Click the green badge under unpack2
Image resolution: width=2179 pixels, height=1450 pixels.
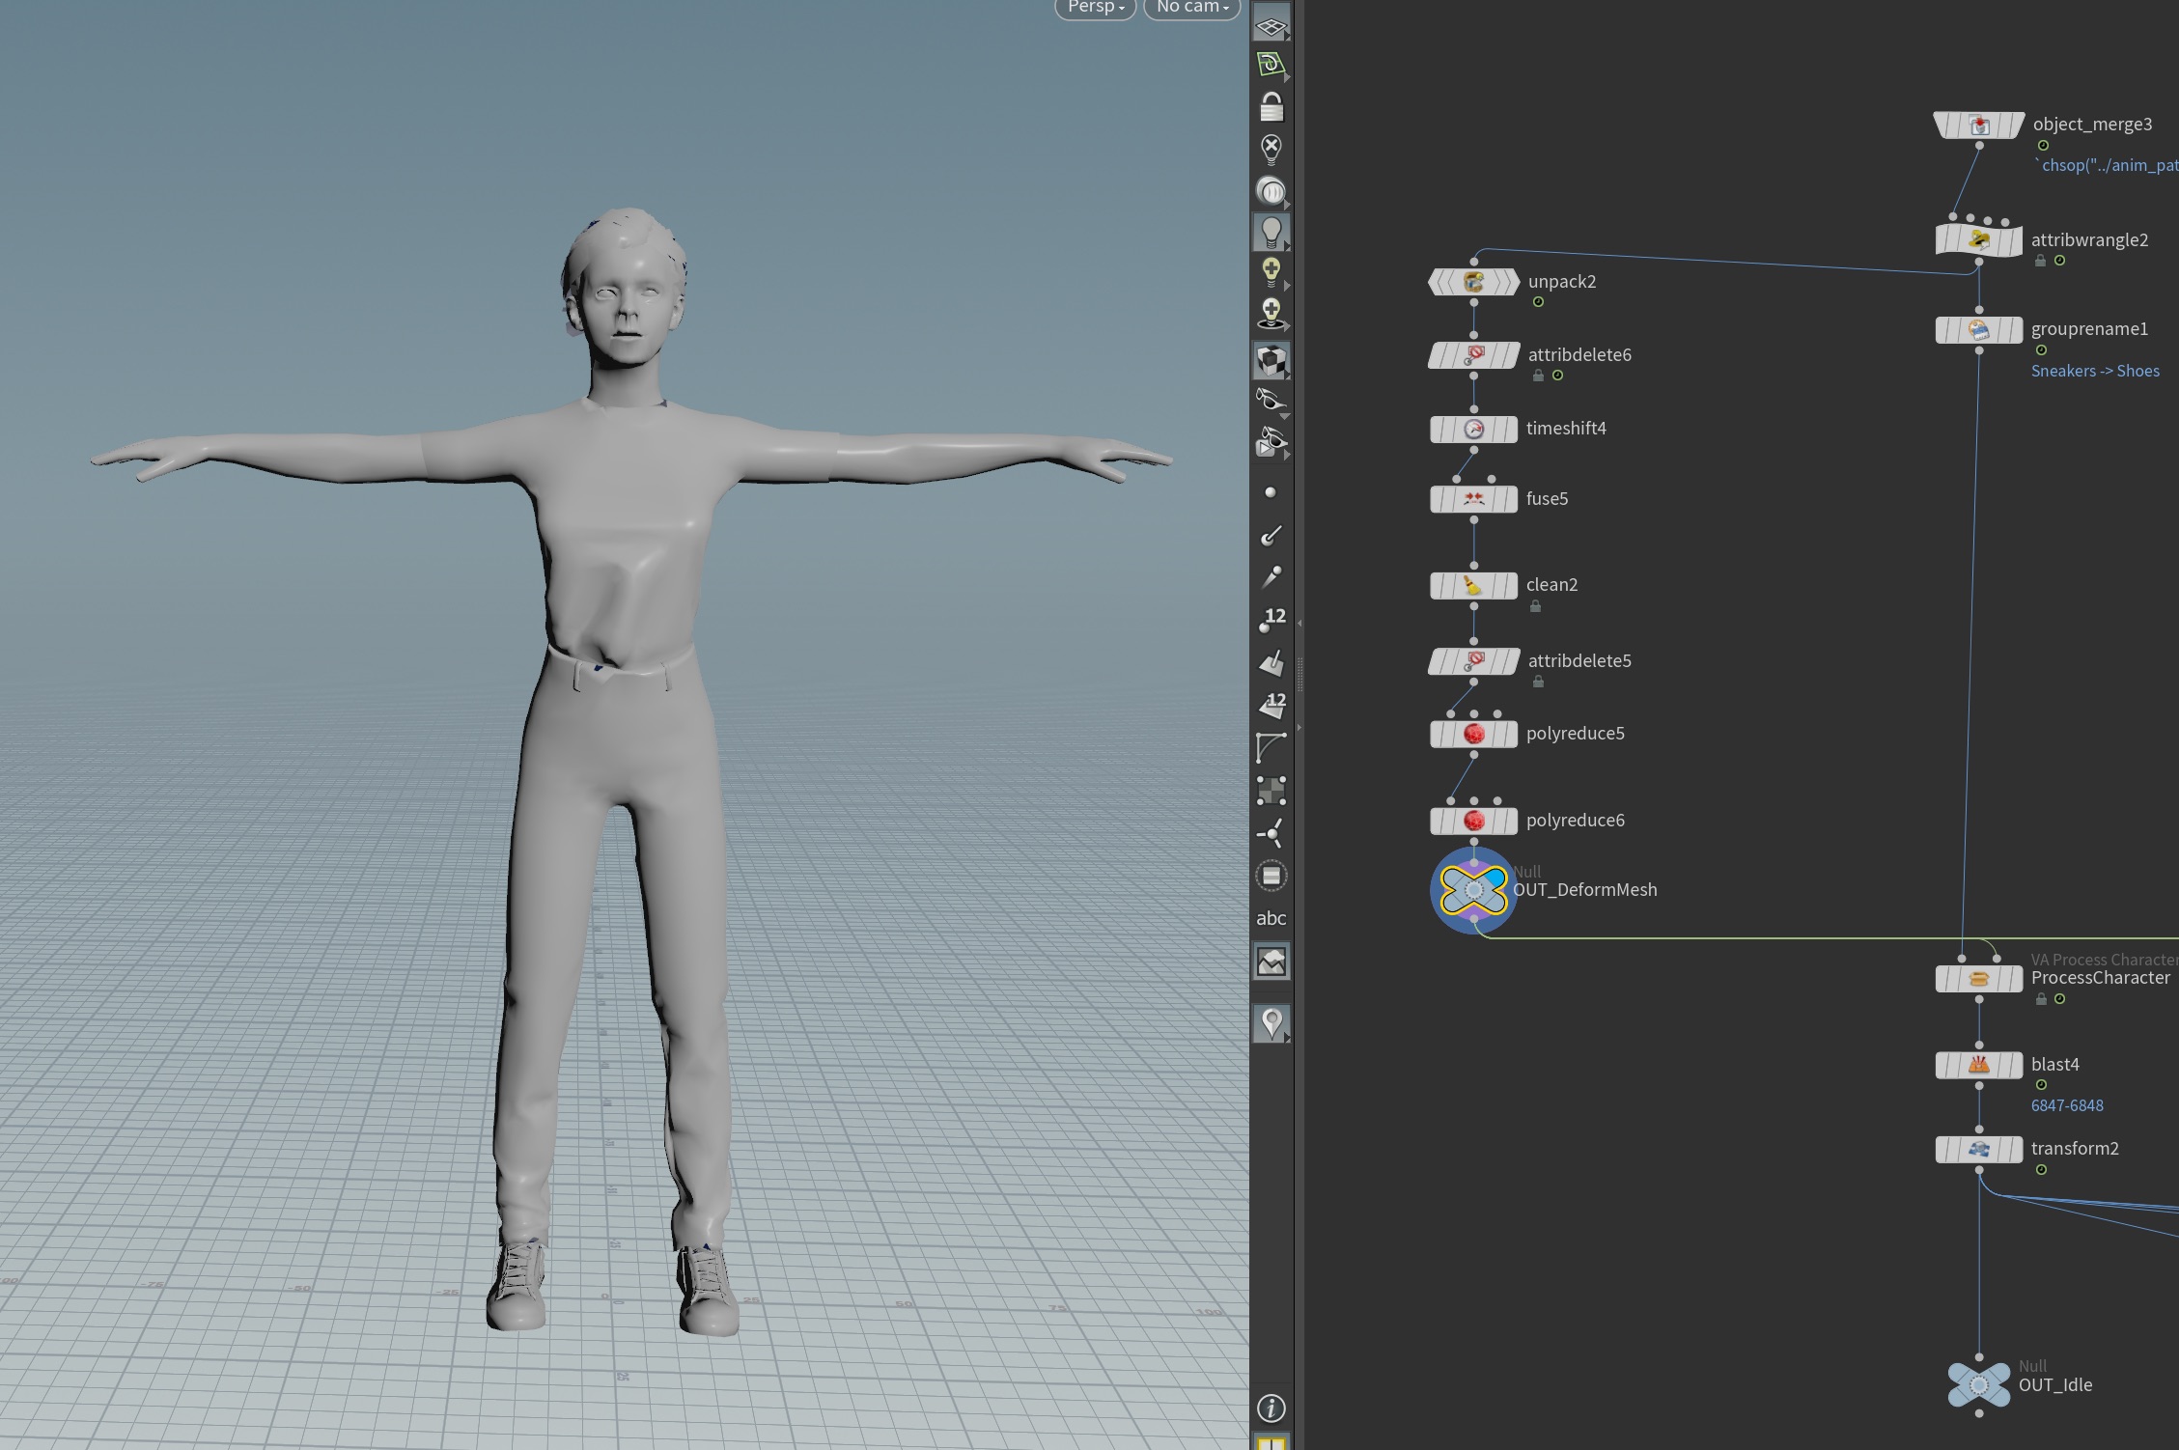pos(1538,302)
